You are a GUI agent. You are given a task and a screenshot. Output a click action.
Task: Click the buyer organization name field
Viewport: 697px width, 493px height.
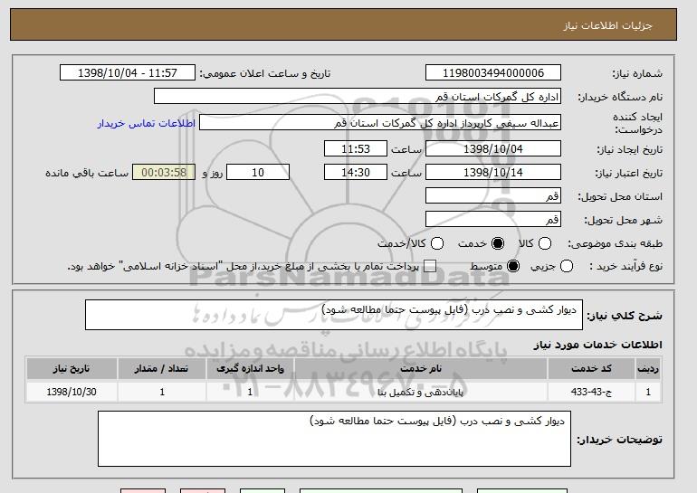click(358, 97)
